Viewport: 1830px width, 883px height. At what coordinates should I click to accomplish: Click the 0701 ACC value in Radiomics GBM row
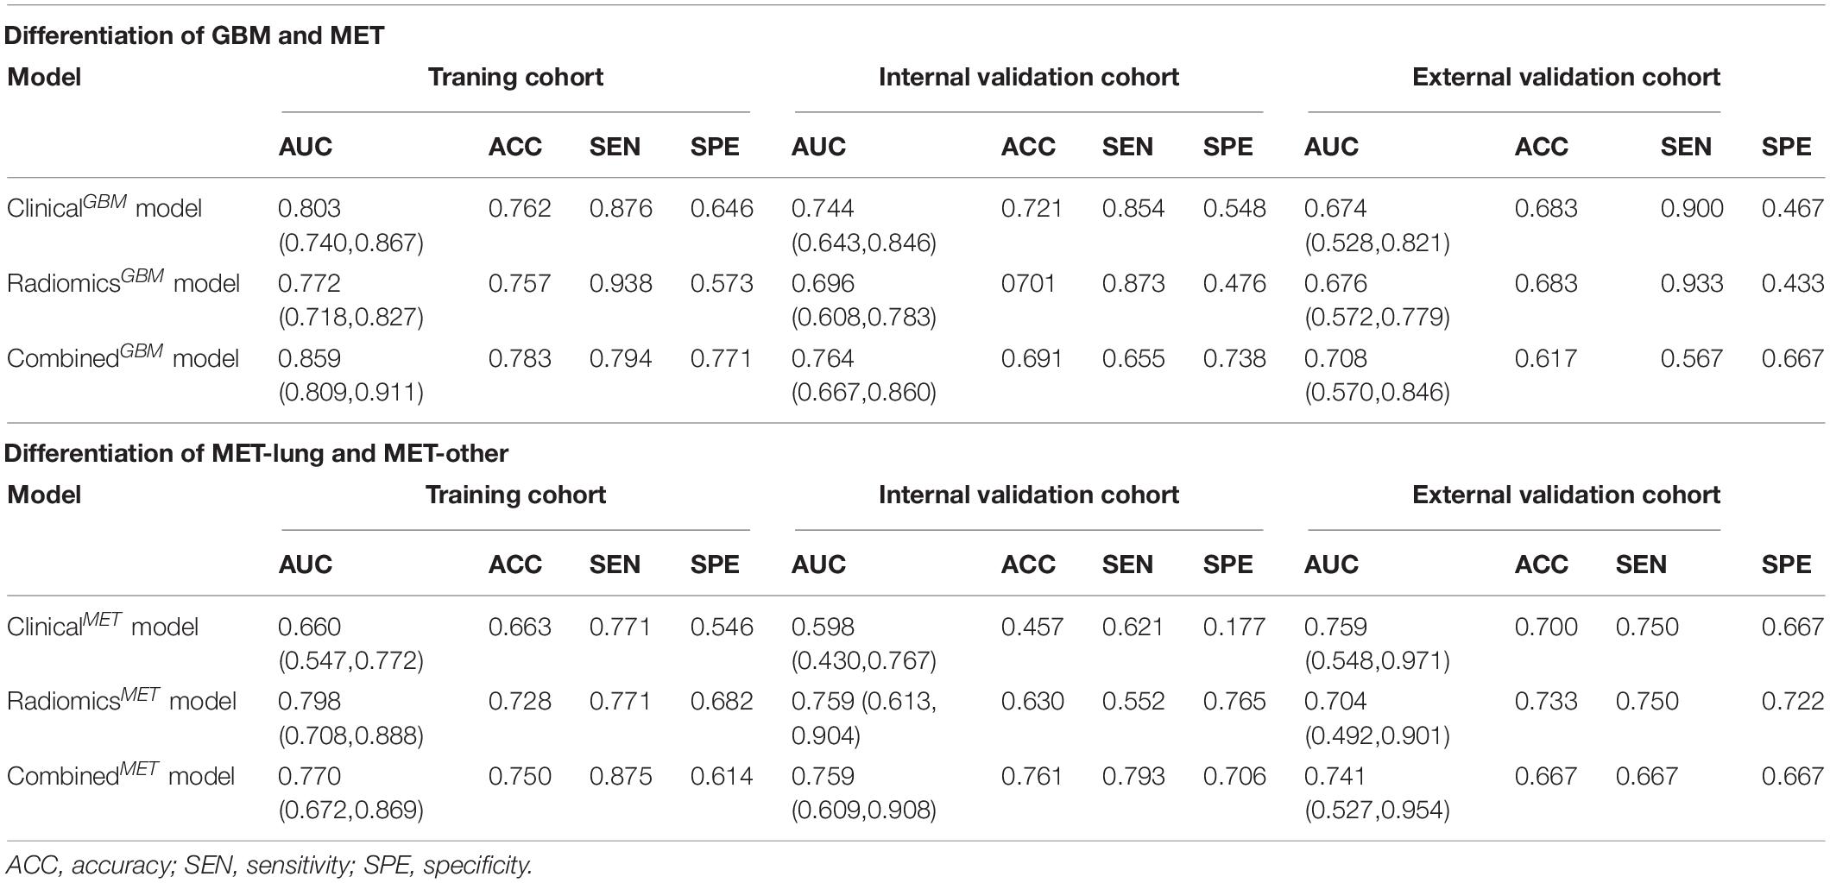pos(1028,283)
